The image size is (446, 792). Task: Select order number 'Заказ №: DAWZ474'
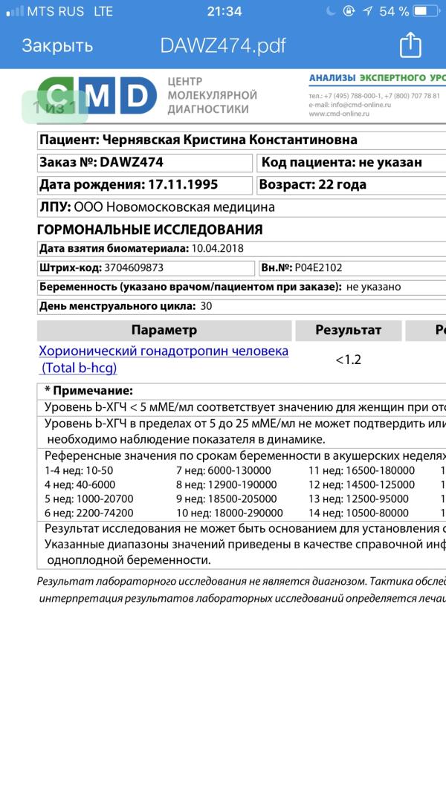click(145, 163)
